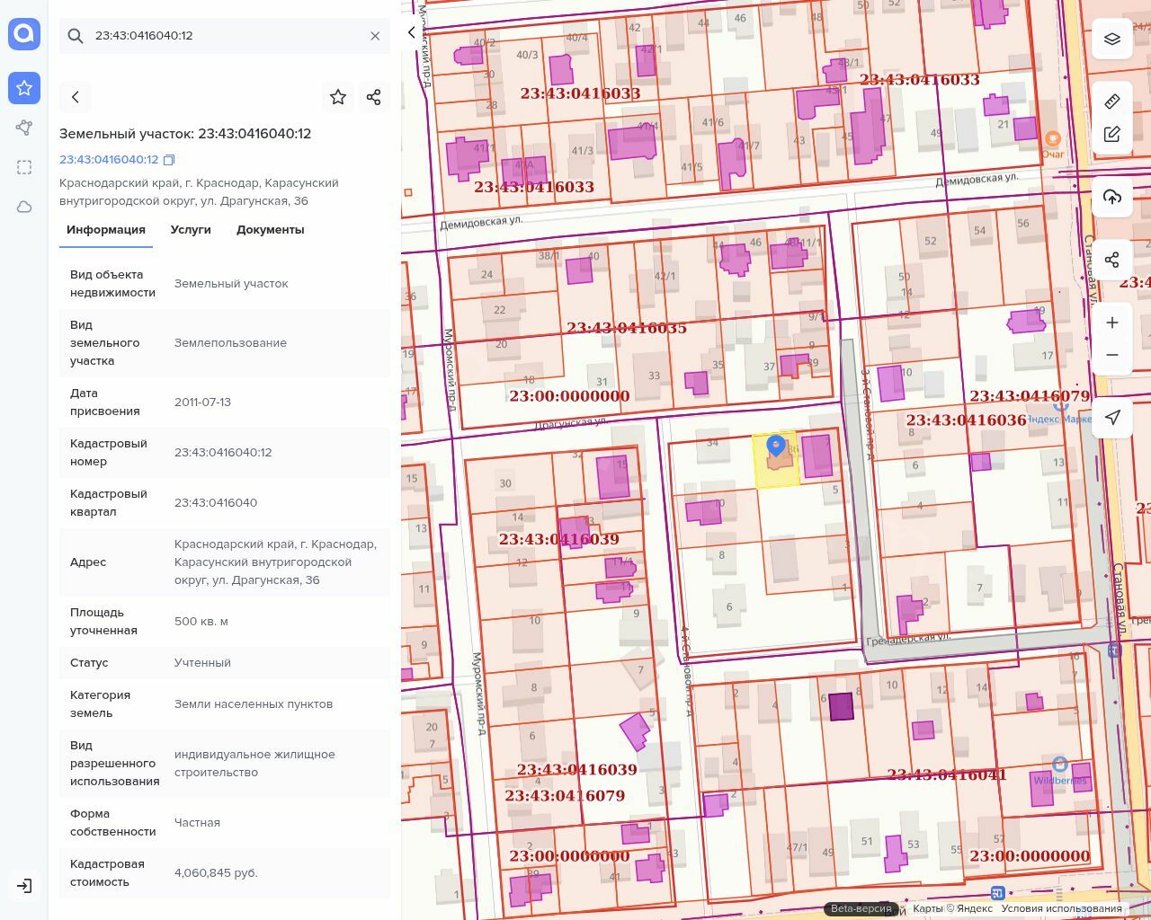Open the map layers panel

click(x=1112, y=39)
